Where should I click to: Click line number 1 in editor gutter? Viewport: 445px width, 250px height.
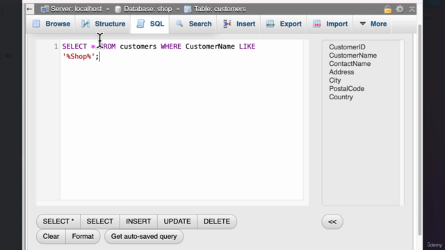pyautogui.click(x=56, y=47)
